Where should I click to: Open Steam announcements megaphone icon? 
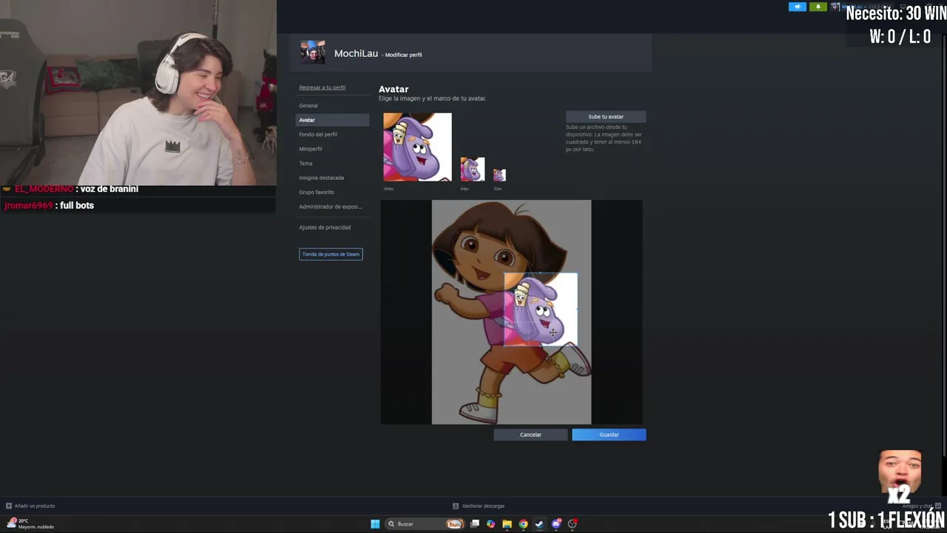click(798, 7)
